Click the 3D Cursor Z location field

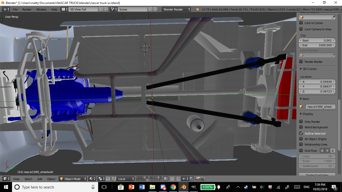click(317, 91)
